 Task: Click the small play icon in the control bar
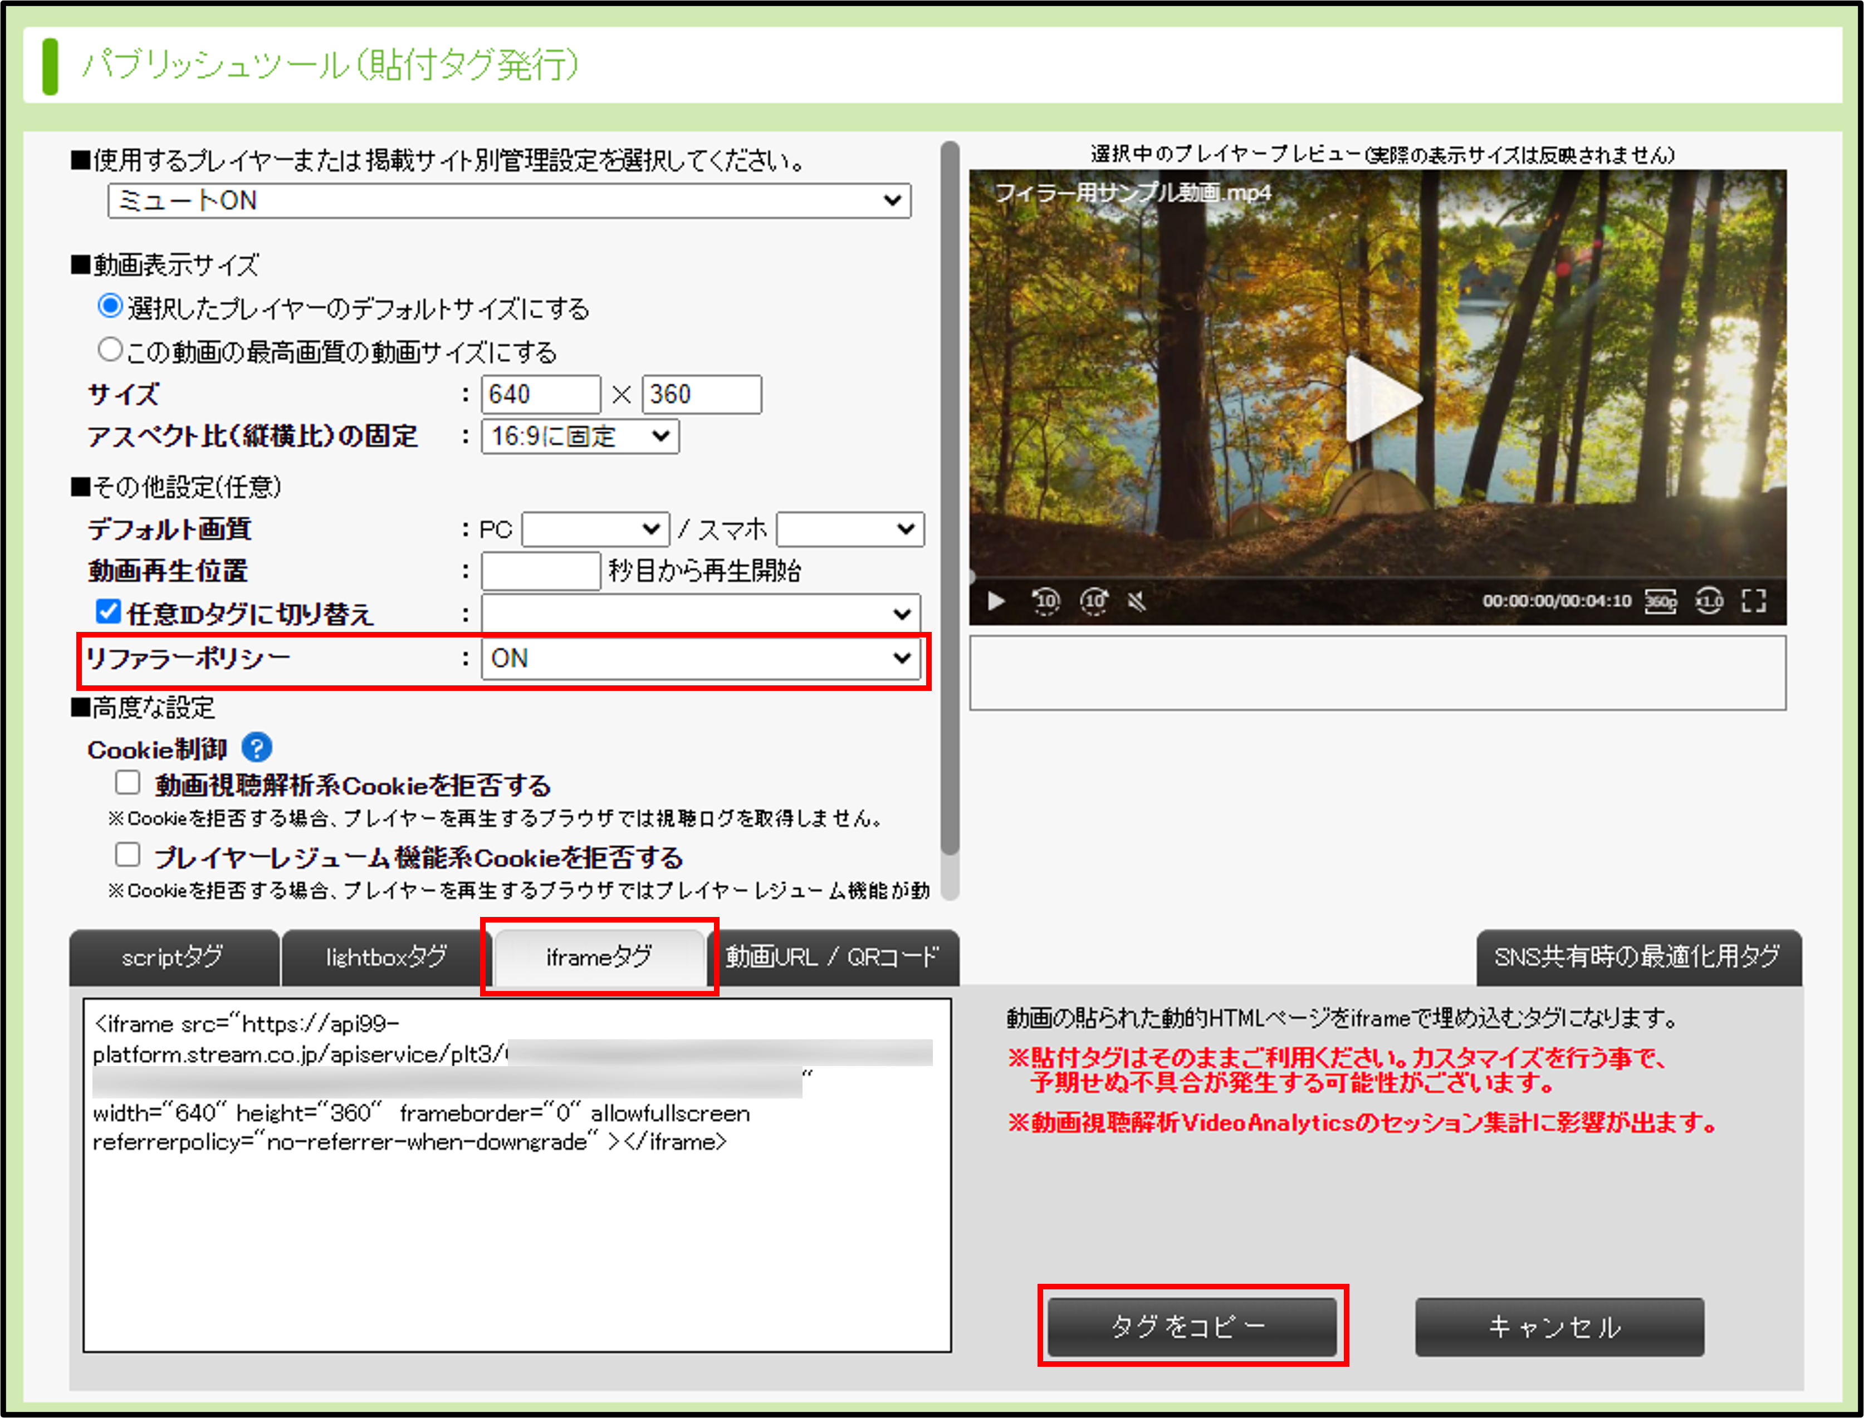tap(996, 601)
